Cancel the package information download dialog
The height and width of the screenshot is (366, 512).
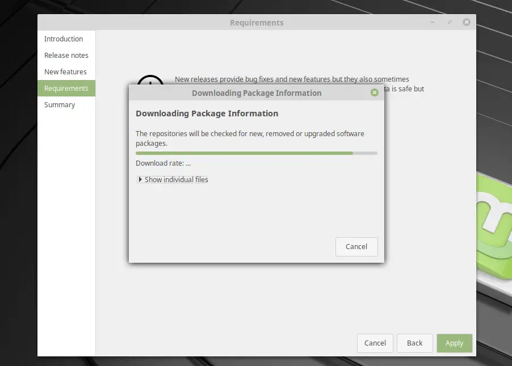pyautogui.click(x=356, y=247)
